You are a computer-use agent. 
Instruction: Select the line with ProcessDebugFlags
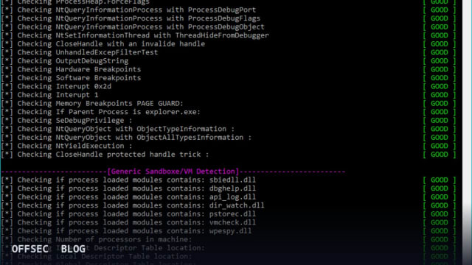131,18
